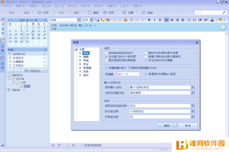This screenshot has height=152, width=229.
Task: Click the format painter brush icon
Action: coord(131,20)
